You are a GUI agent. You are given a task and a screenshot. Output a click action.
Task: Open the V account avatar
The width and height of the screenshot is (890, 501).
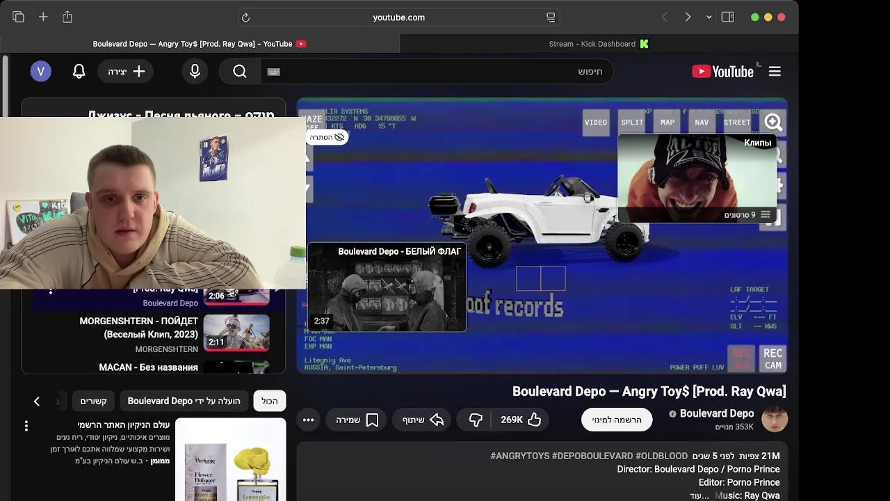coord(40,71)
